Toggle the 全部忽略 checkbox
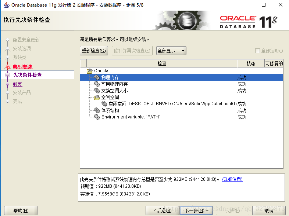 point(257,51)
